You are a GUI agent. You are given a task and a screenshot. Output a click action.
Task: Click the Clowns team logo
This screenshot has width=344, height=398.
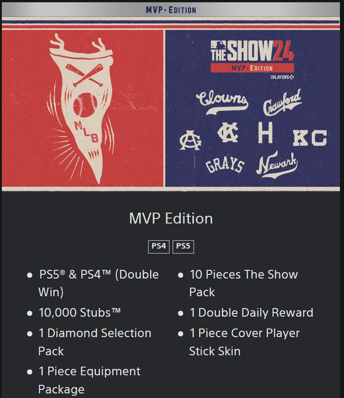pyautogui.click(x=222, y=102)
